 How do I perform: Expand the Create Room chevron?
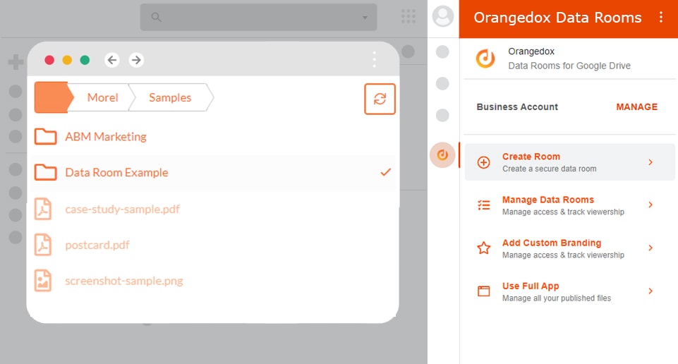[650, 162]
